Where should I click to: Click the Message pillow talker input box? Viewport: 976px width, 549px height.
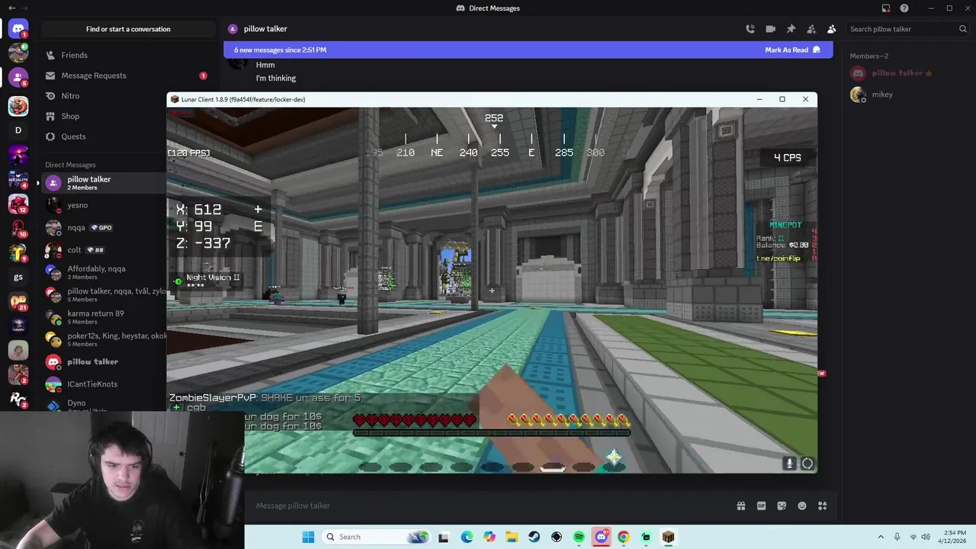(488, 506)
